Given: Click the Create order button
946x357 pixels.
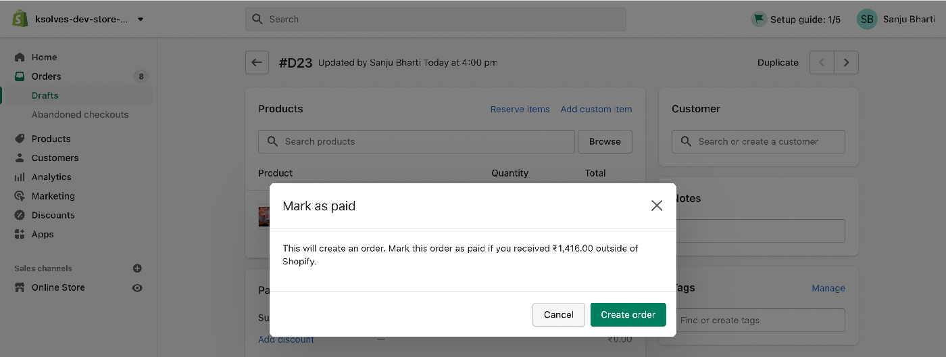Looking at the screenshot, I should pyautogui.click(x=628, y=314).
